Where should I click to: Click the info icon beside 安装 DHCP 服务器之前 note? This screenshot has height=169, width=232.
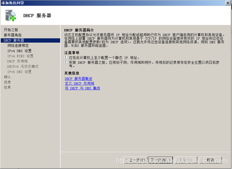coord(66,62)
